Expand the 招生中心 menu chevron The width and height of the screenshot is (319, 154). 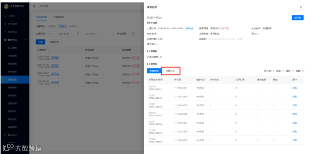(25, 32)
